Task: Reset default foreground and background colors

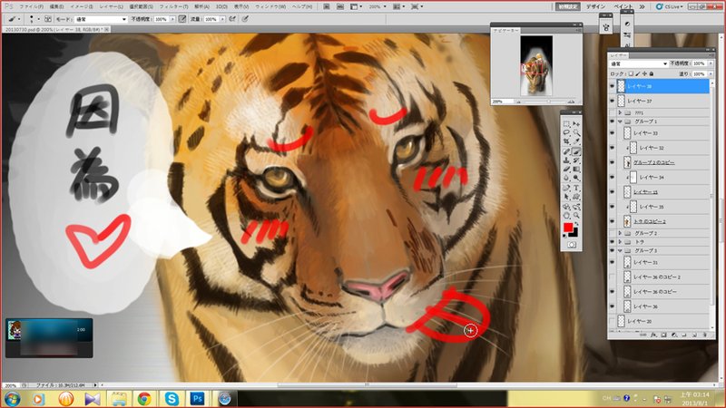Action: pyautogui.click(x=564, y=237)
